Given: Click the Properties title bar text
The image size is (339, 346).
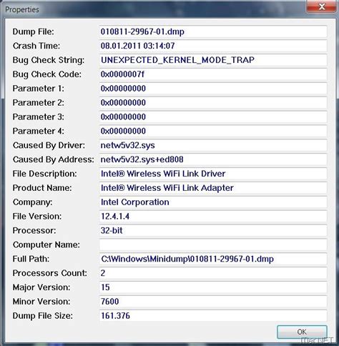Looking at the screenshot, I should tap(22, 9).
